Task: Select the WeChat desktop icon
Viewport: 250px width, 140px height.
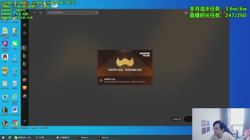Action: tap(15, 45)
